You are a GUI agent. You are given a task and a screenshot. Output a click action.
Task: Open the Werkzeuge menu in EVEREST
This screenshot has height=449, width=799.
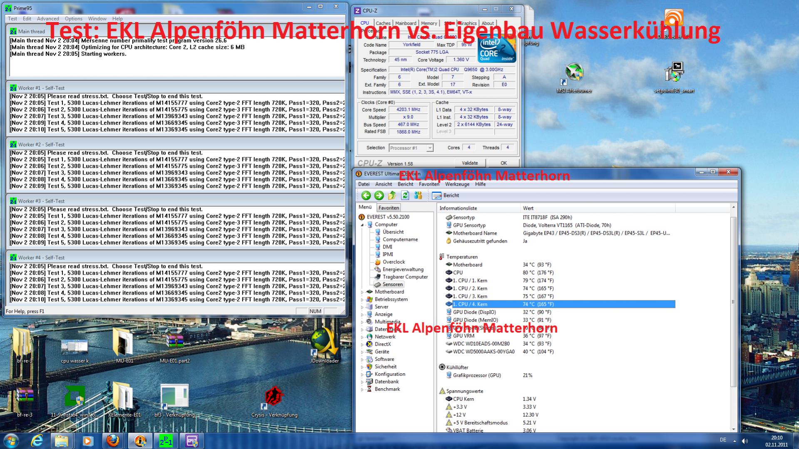457,184
